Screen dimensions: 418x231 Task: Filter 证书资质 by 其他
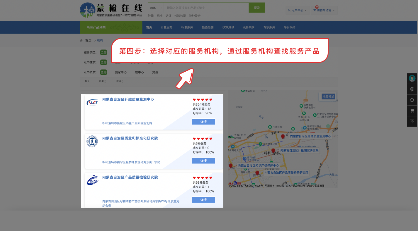click(x=155, y=72)
